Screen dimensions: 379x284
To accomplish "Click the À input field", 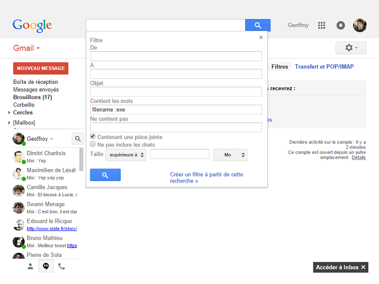I will click(176, 74).
